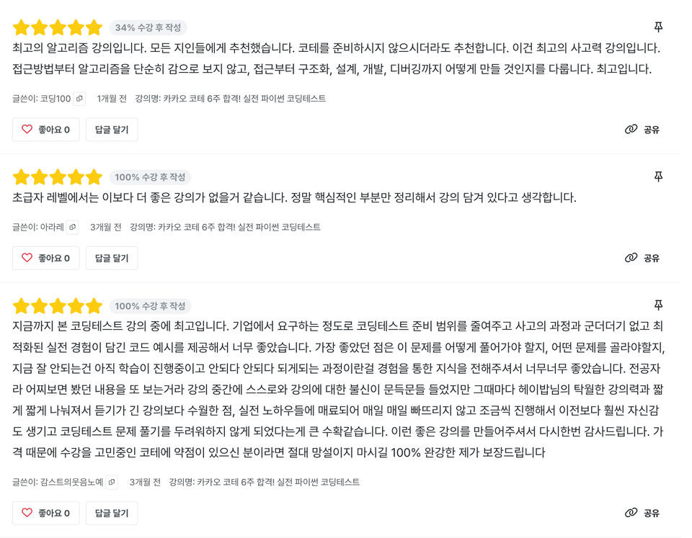This screenshot has height=538, width=692.
Task: Pin the review by 아라레
Action: pos(658,176)
